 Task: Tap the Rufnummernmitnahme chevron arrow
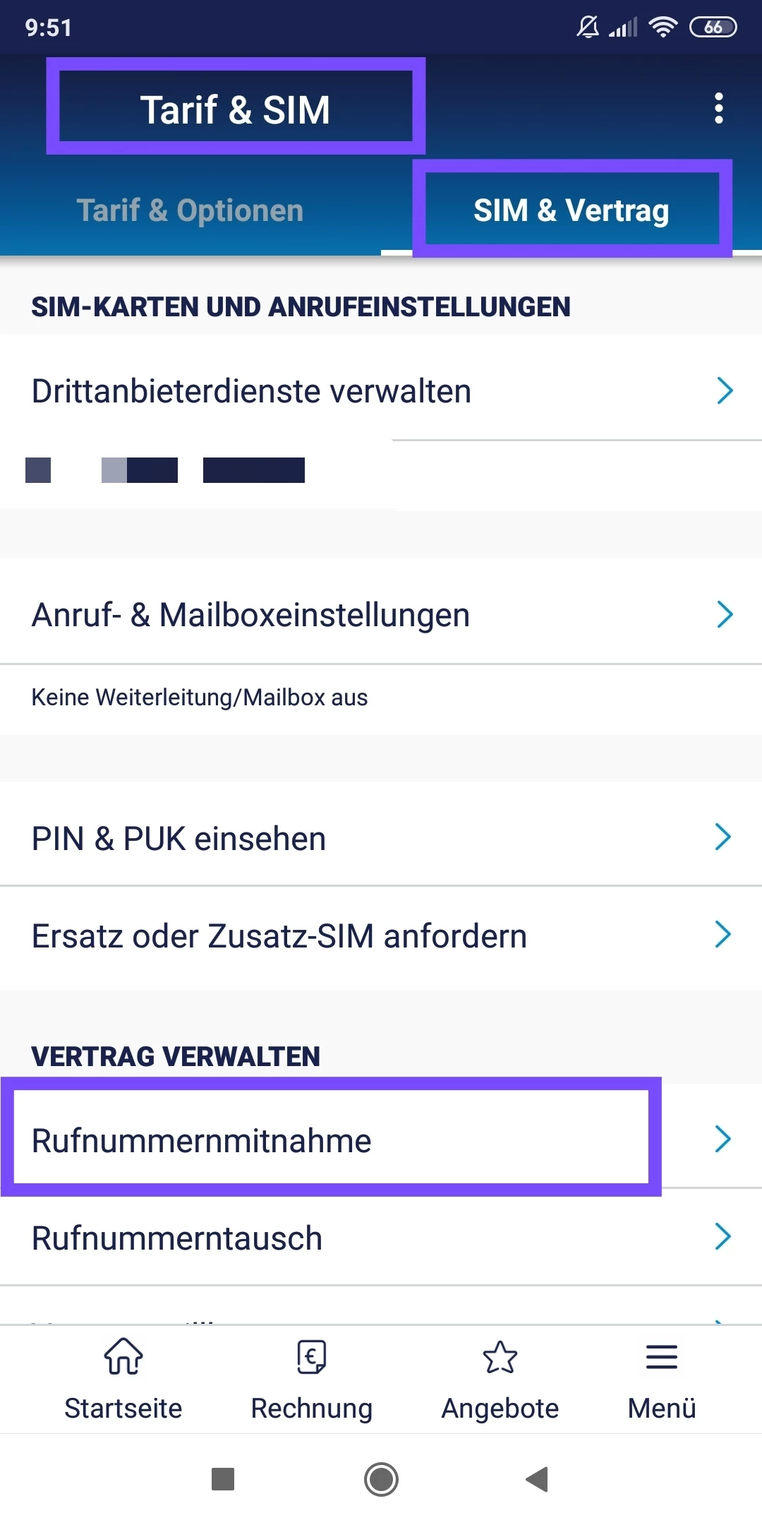[722, 1139]
